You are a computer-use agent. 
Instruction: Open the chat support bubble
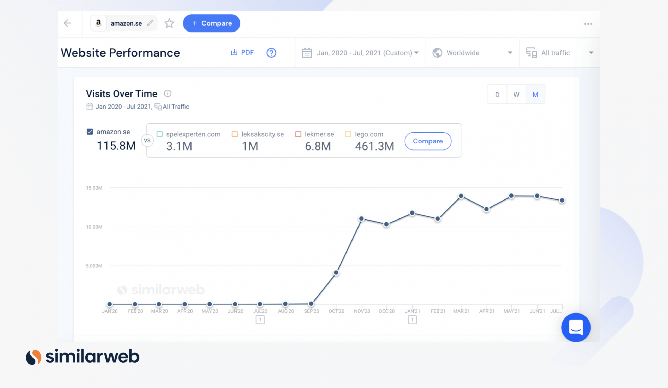pyautogui.click(x=576, y=327)
